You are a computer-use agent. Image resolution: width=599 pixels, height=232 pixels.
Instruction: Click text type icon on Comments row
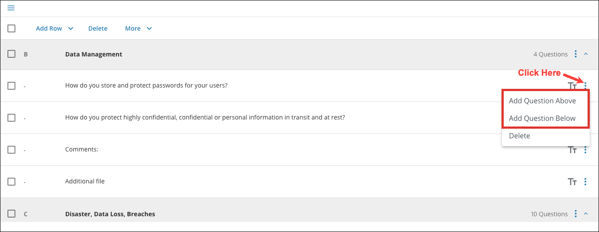click(x=572, y=150)
